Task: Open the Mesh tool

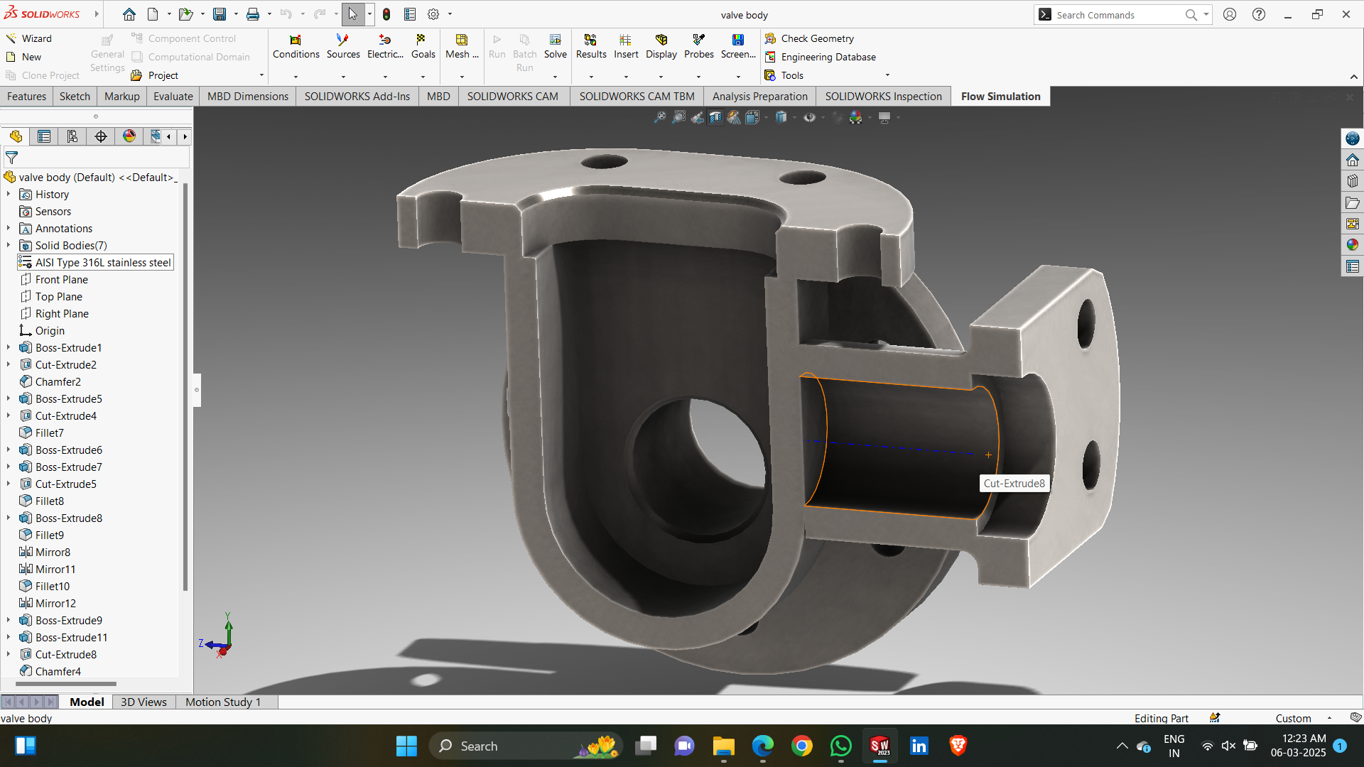Action: (462, 46)
